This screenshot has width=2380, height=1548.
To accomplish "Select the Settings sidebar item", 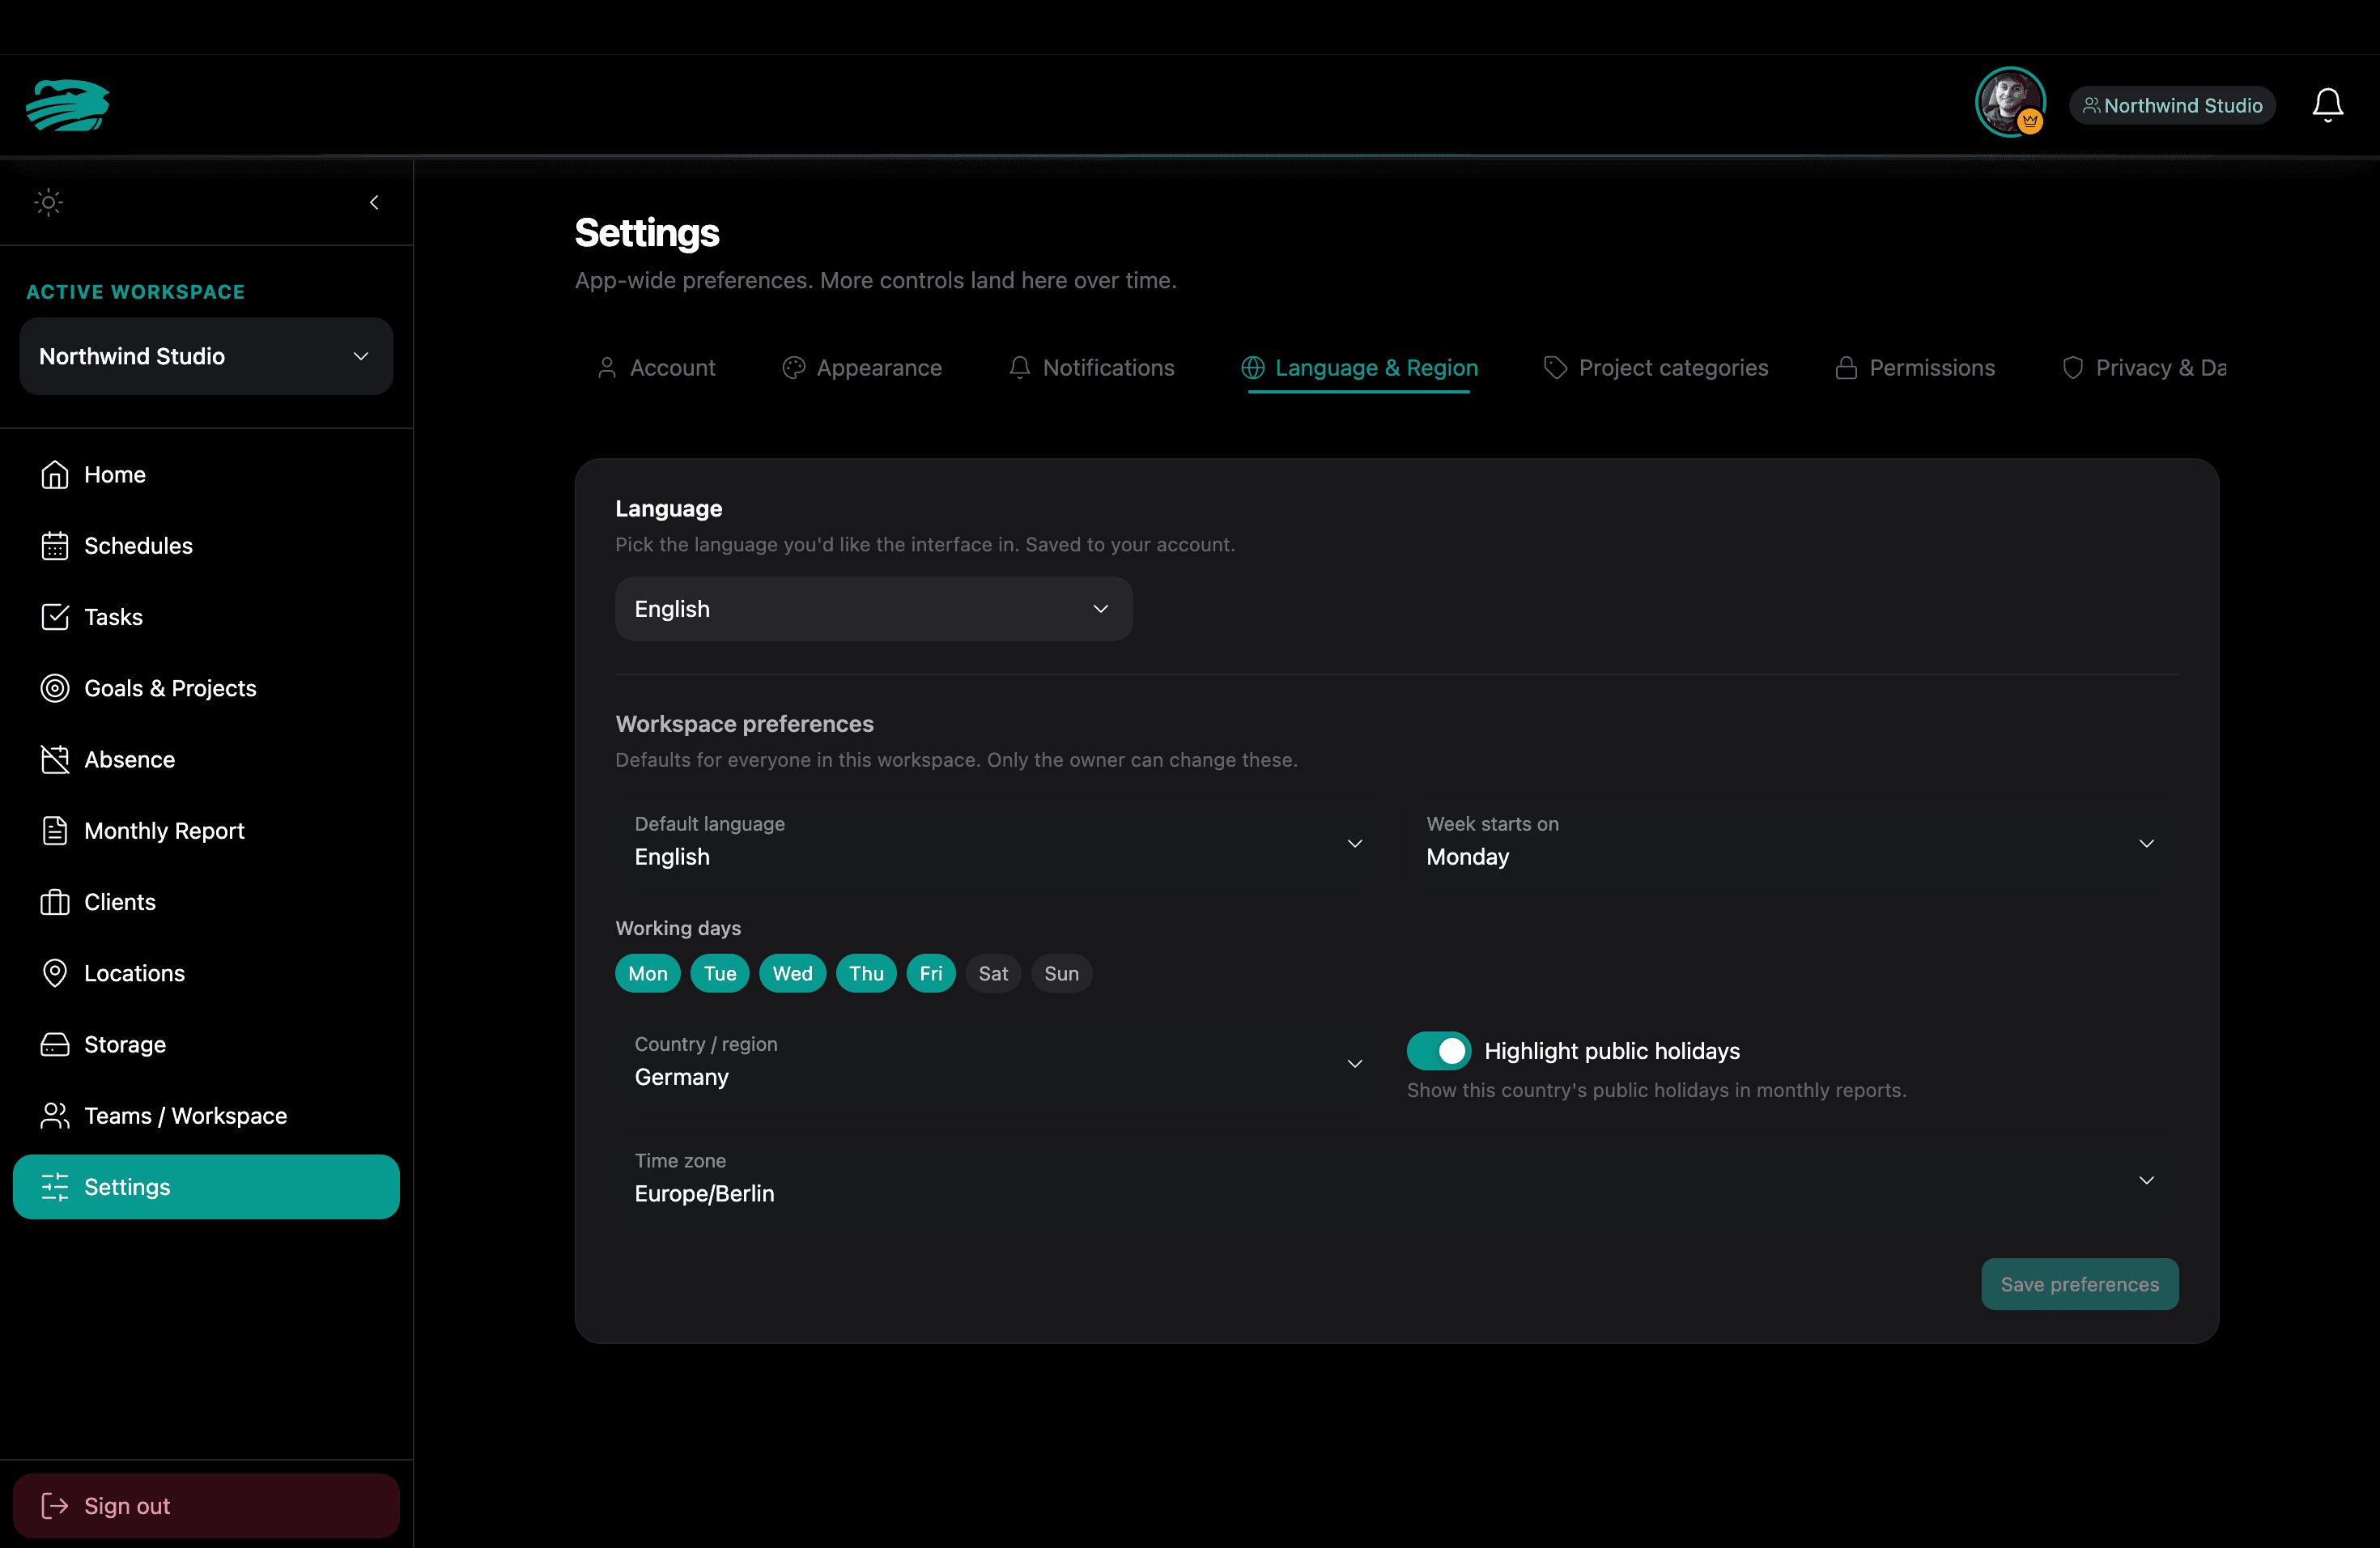I will click(206, 1187).
